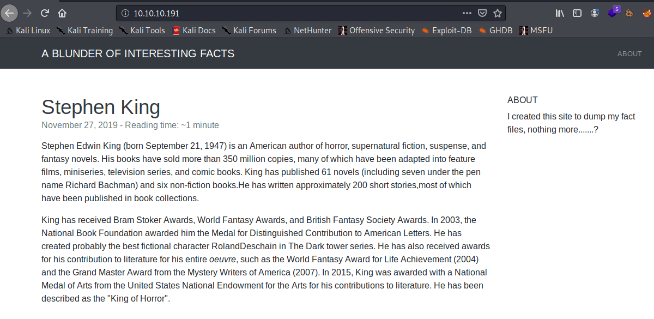Reload the current page
The width and height of the screenshot is (654, 319).
coord(45,13)
